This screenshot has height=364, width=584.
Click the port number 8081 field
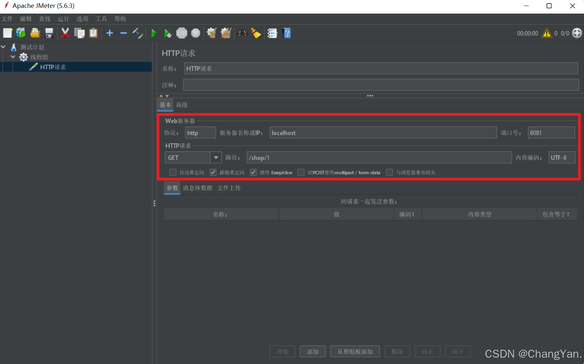[x=551, y=133]
